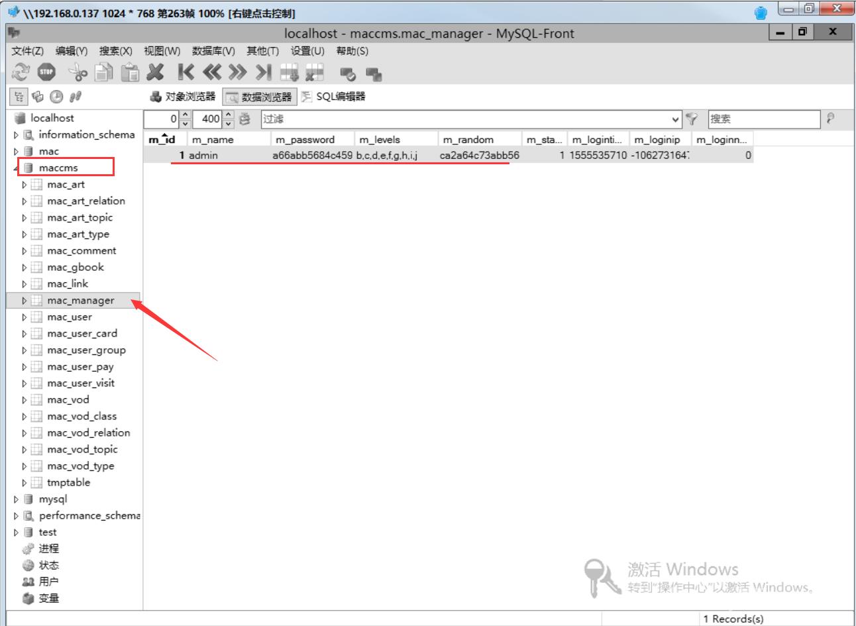Image resolution: width=856 pixels, height=626 pixels.
Task: Sort by the m_levels column header
Action: pyautogui.click(x=396, y=140)
